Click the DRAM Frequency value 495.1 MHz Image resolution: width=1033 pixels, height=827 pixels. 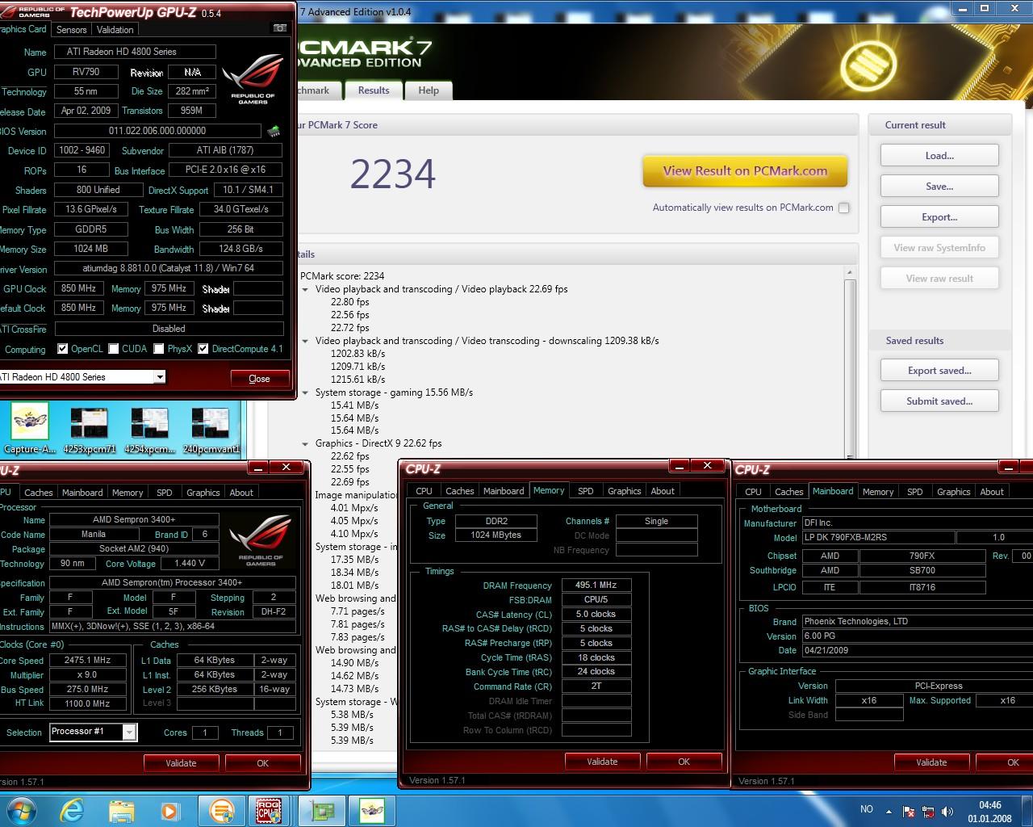pyautogui.click(x=596, y=586)
